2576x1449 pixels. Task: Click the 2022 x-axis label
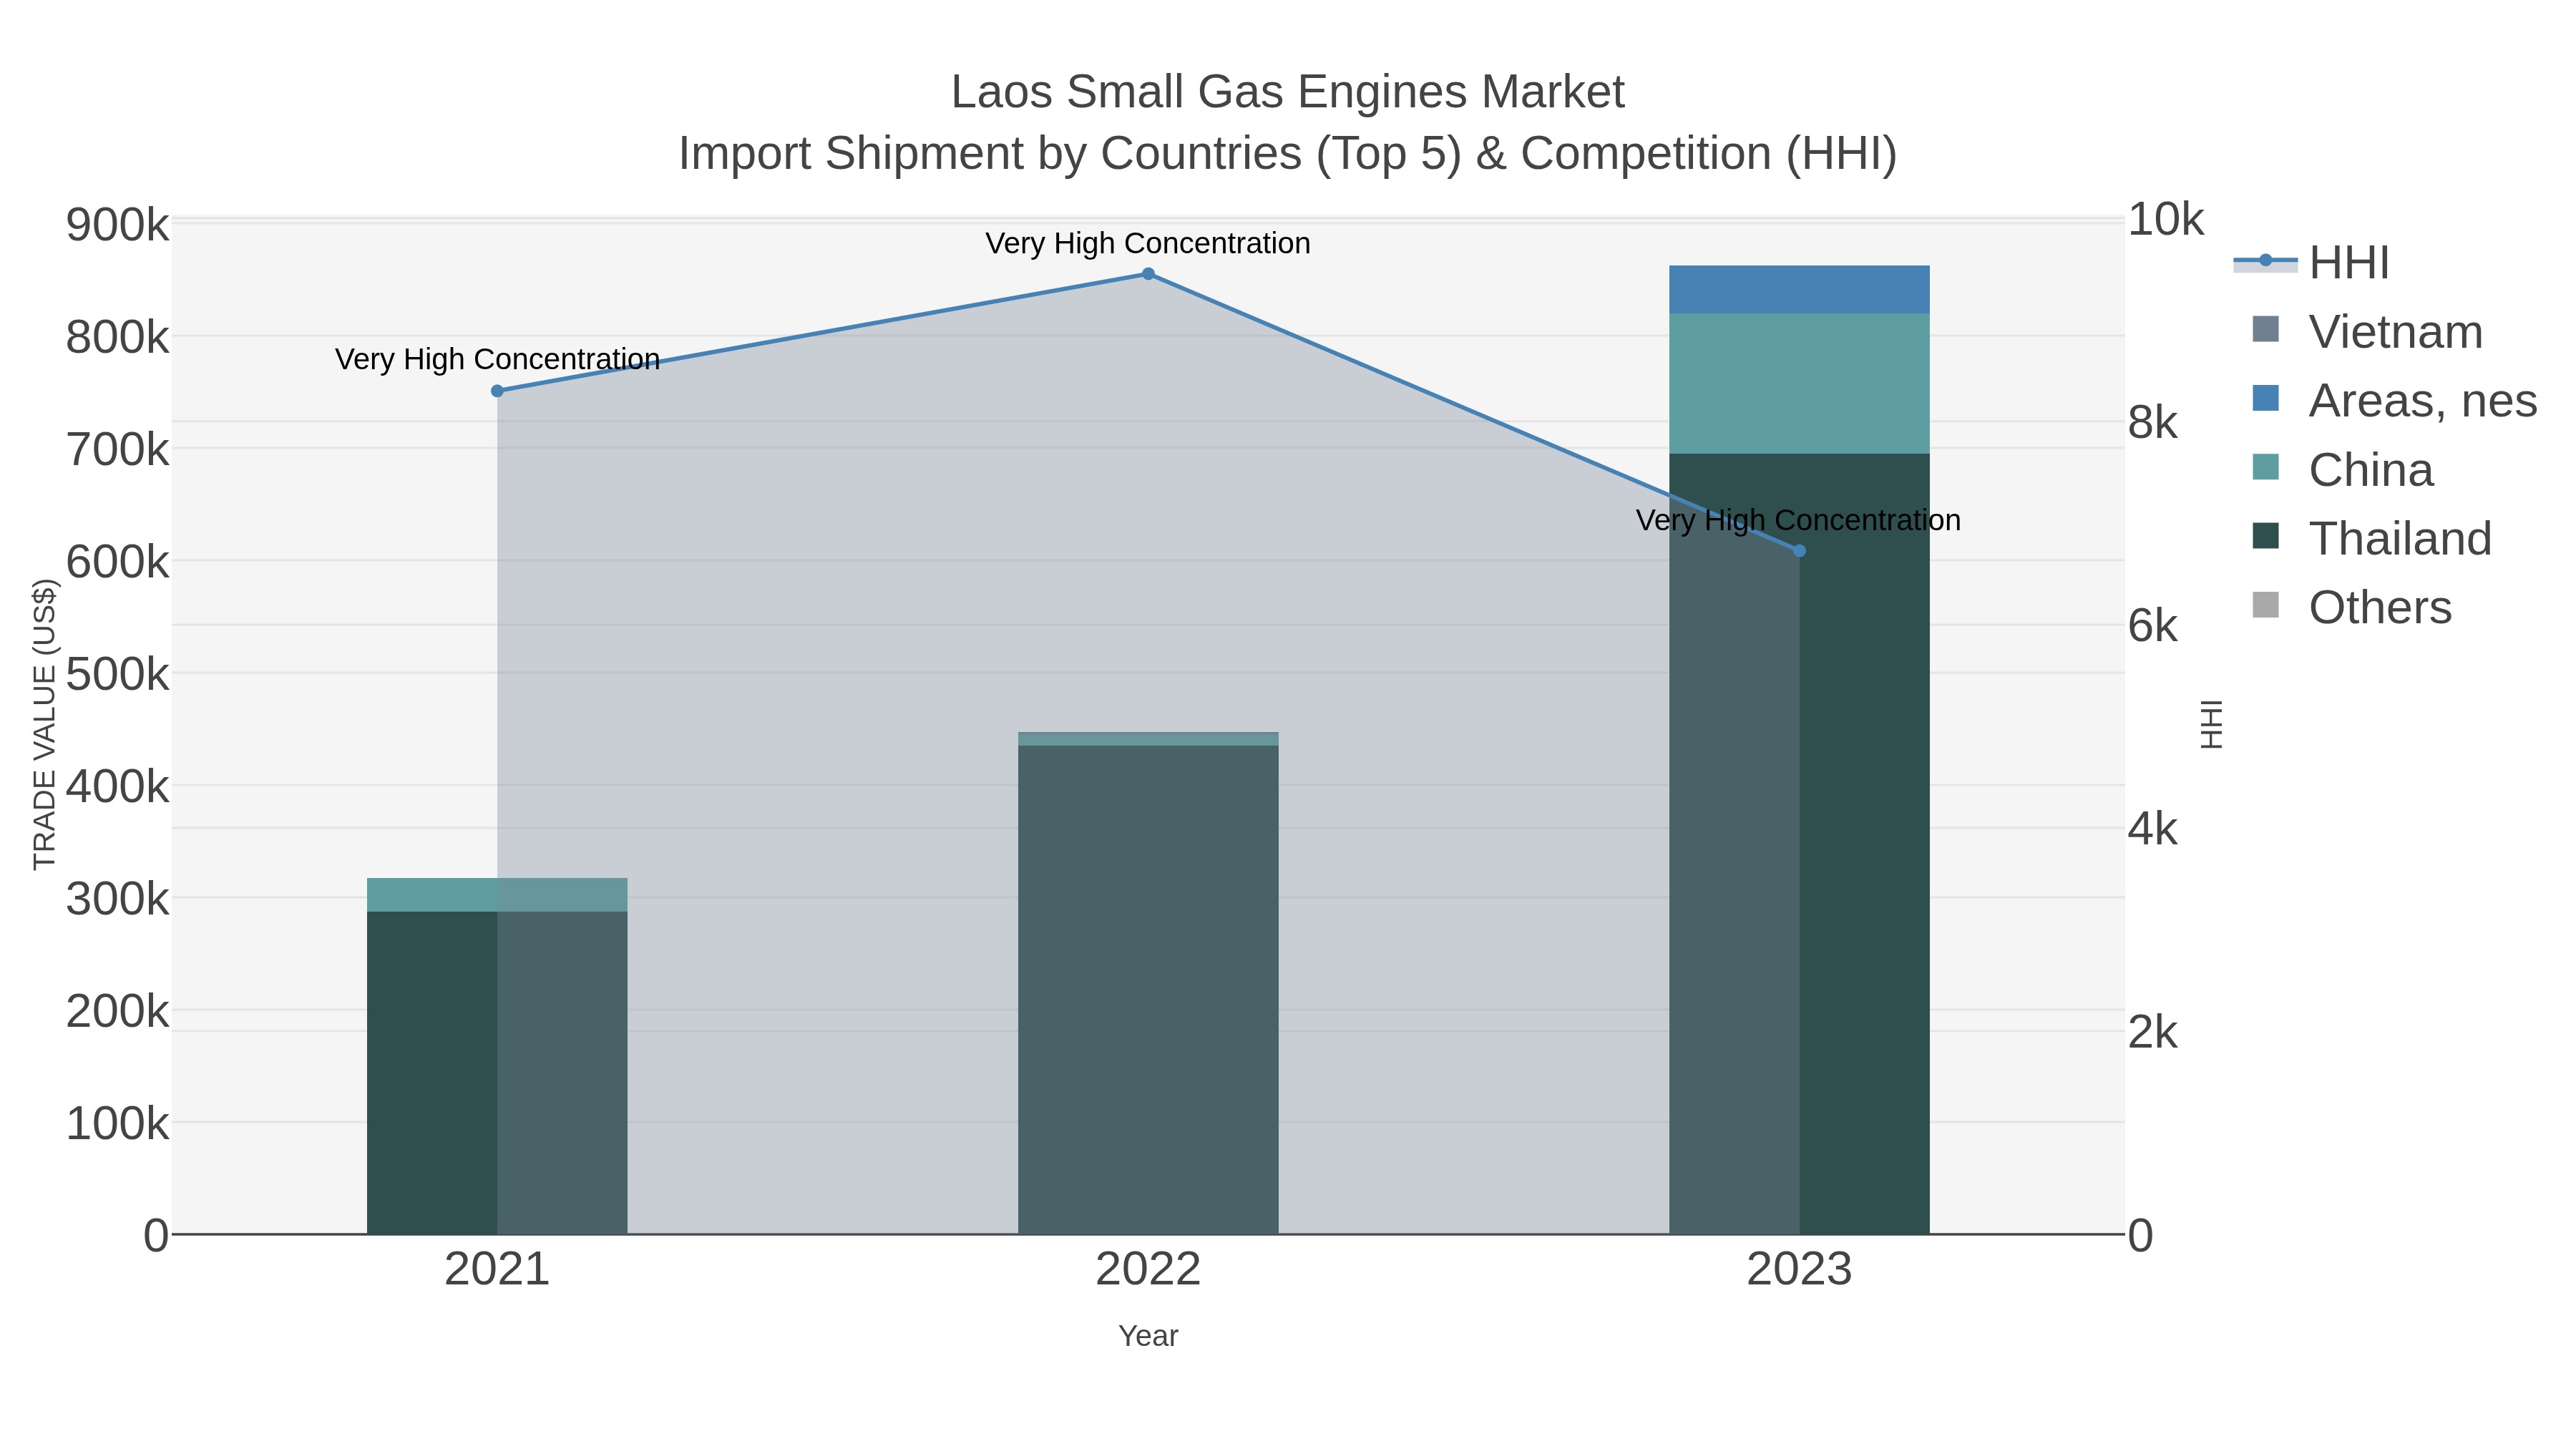coord(1148,1270)
